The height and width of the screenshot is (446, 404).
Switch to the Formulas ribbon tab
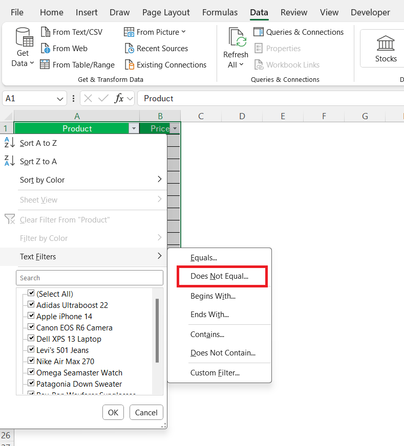tap(220, 12)
